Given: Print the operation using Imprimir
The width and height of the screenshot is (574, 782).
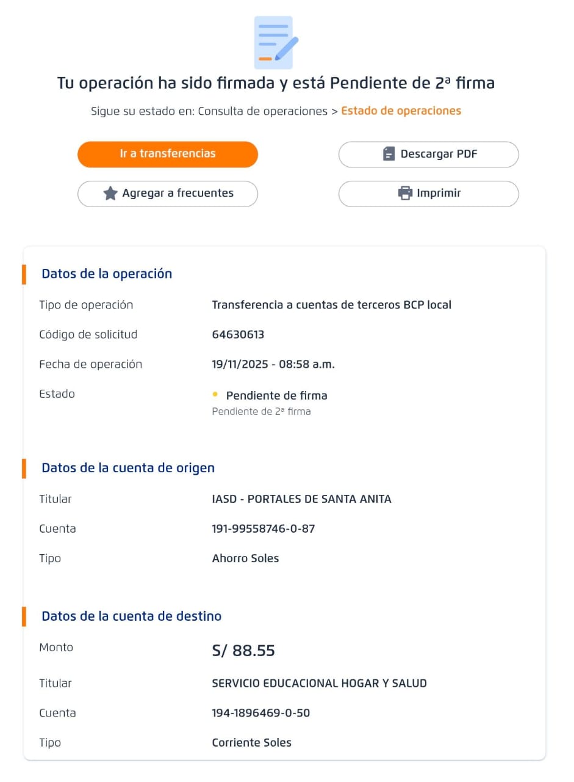Looking at the screenshot, I should (x=428, y=194).
